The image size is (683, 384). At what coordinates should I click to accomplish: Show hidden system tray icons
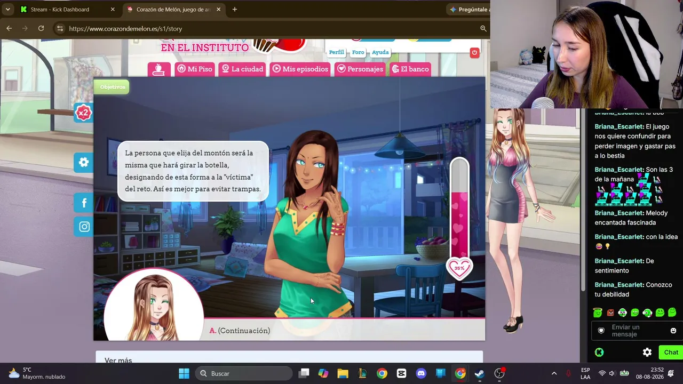[x=554, y=373]
